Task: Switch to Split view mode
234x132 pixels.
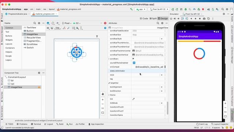Action: tap(153, 19)
